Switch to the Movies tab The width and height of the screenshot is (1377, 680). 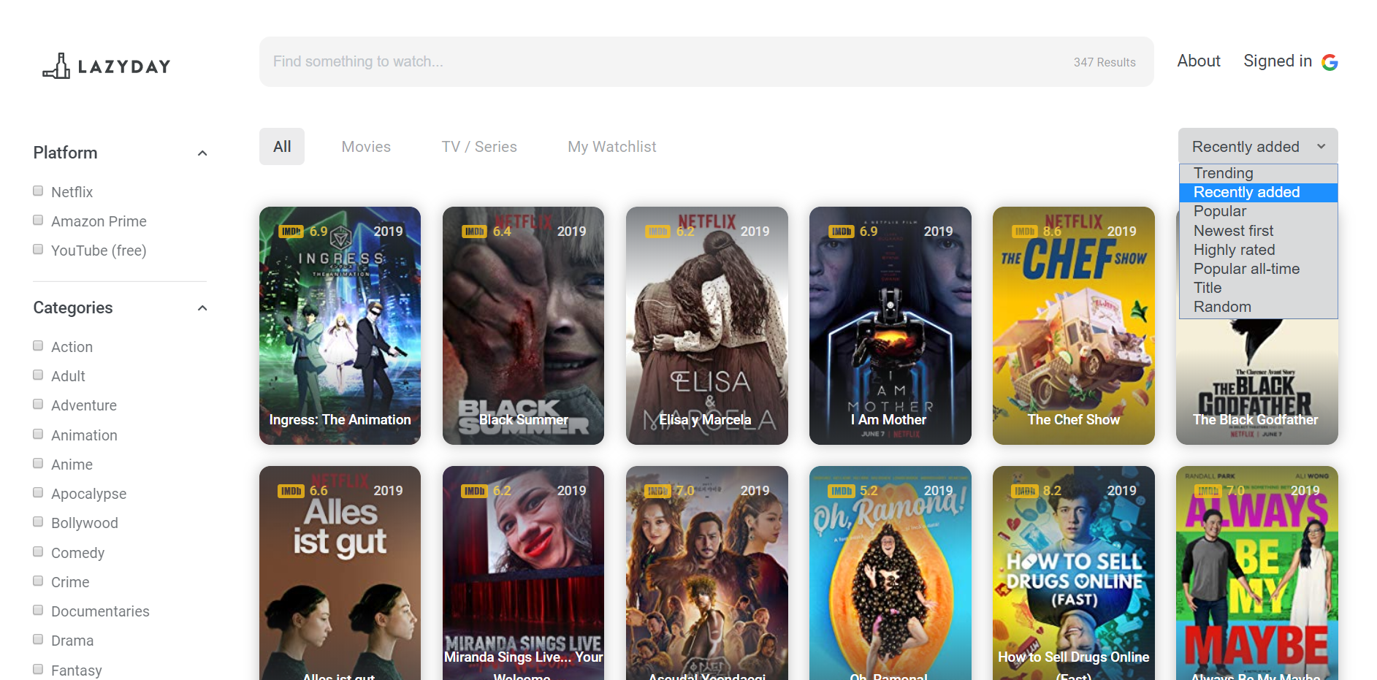366,147
